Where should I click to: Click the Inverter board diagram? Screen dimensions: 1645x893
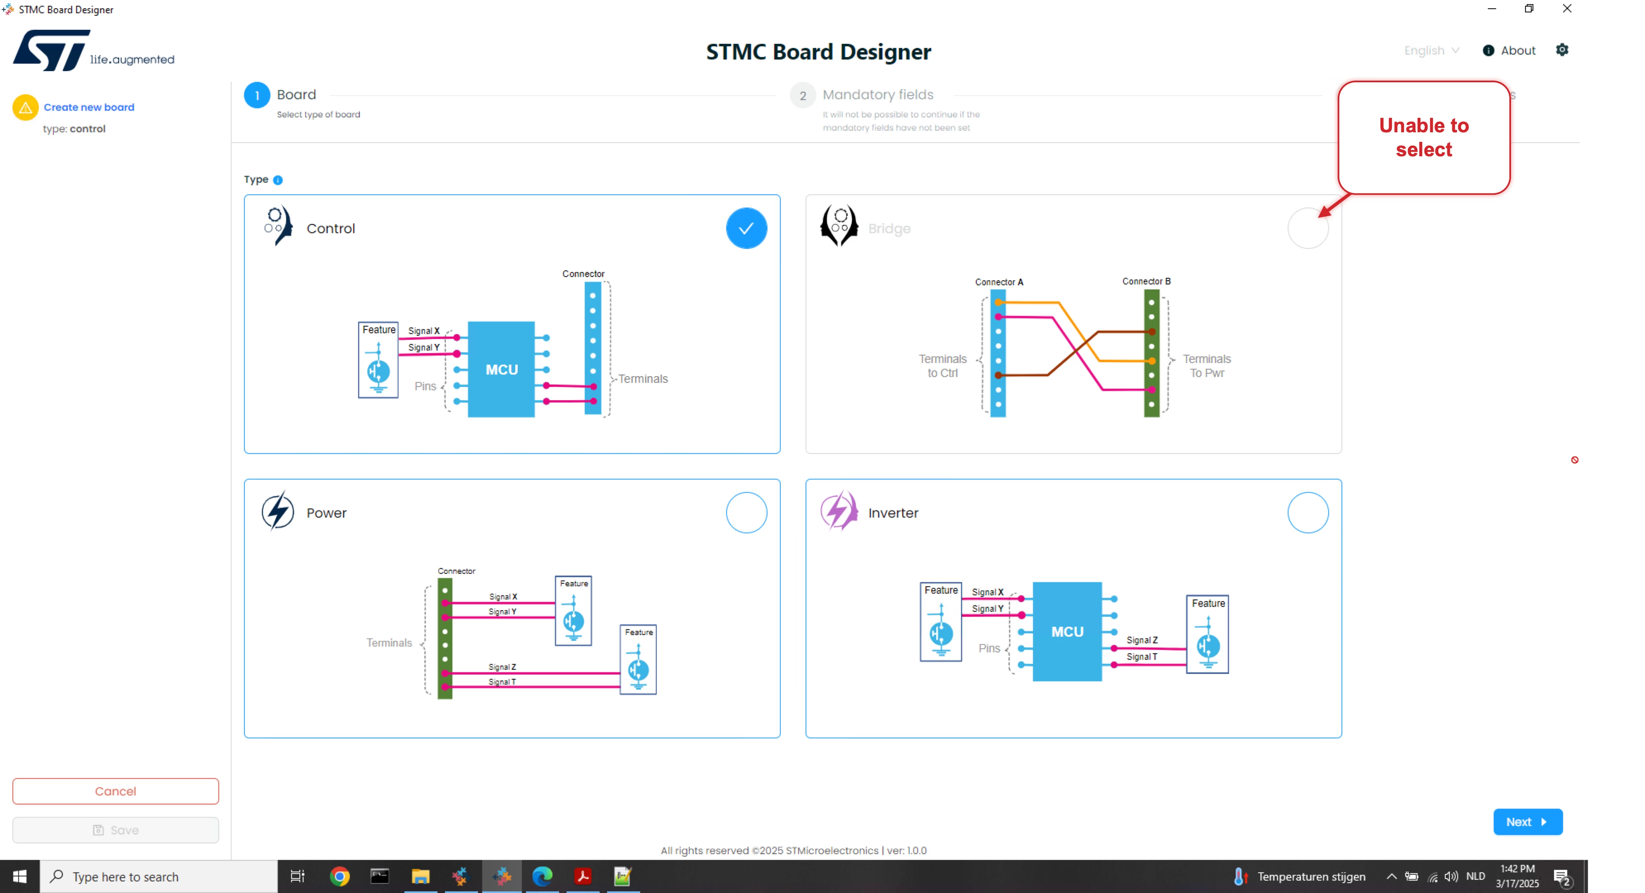1074,630
